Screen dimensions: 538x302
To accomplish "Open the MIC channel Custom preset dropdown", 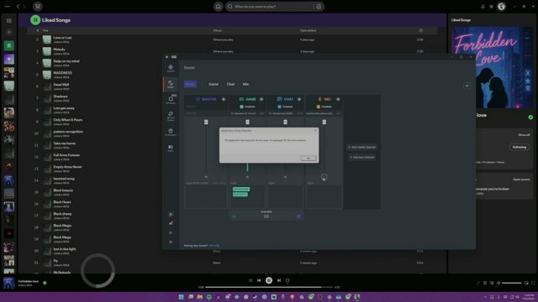I will (324, 107).
